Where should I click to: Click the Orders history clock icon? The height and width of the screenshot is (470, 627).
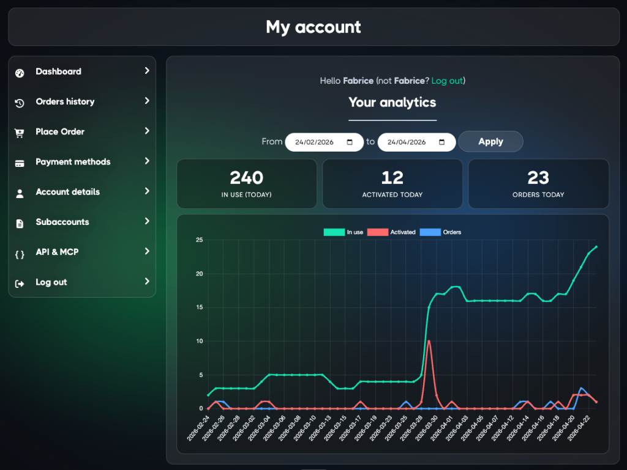tap(20, 103)
